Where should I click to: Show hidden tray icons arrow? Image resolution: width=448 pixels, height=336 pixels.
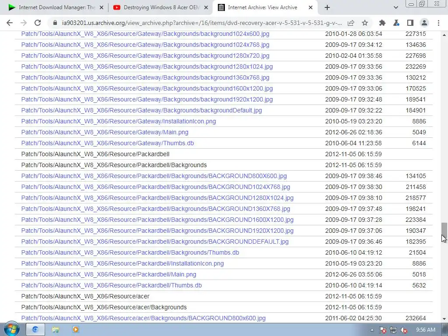tap(372, 330)
